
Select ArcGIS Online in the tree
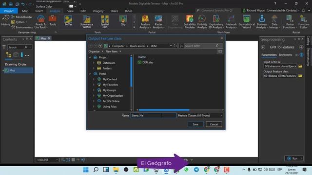click(111, 101)
